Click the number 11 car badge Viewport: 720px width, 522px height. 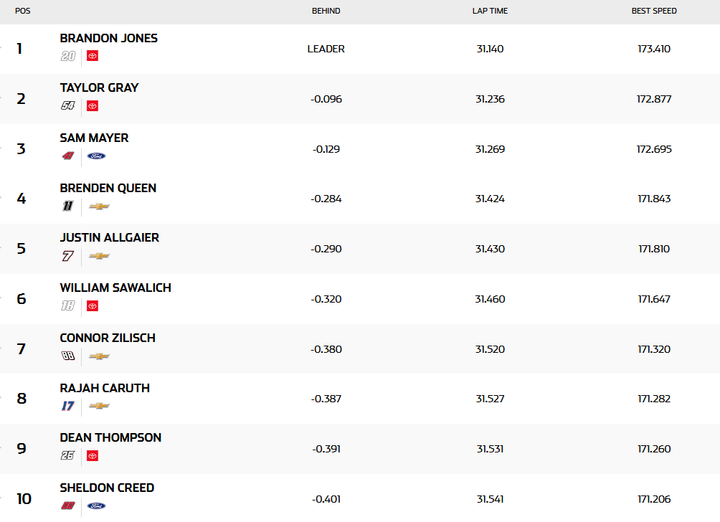coord(68,206)
